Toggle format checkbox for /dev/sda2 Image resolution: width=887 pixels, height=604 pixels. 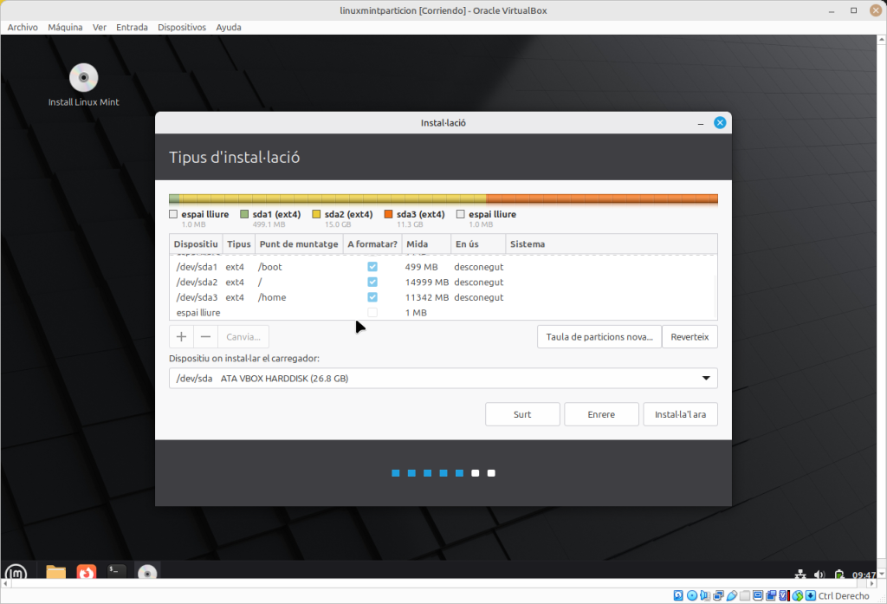(x=372, y=283)
